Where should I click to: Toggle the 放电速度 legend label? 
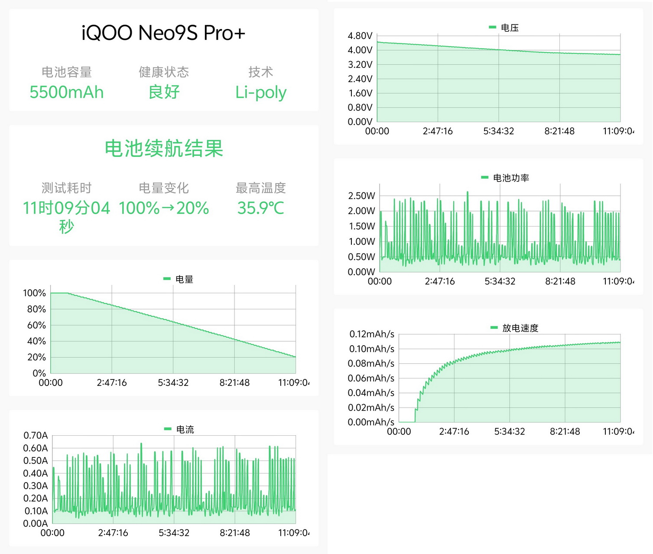point(520,328)
